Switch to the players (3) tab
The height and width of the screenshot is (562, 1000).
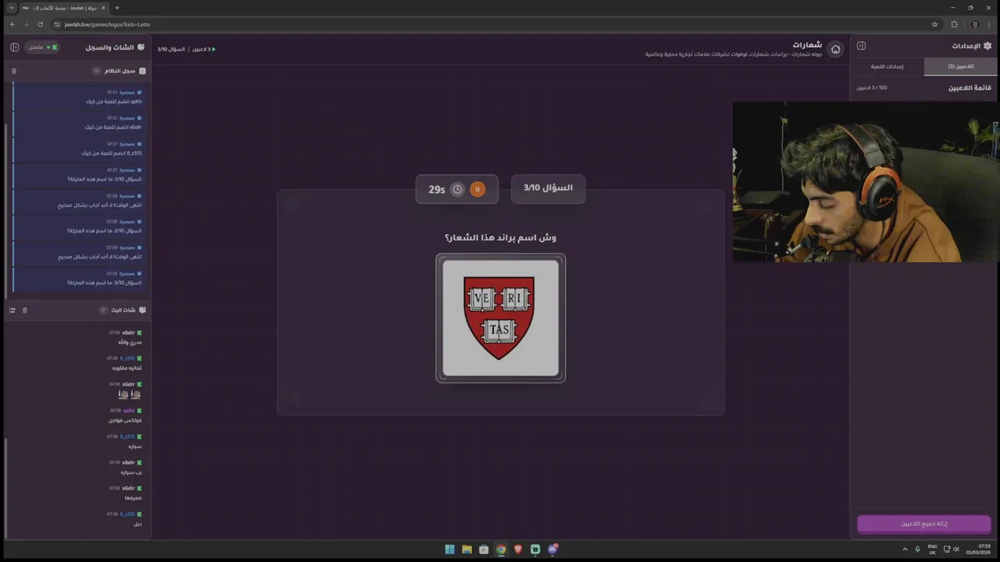[961, 66]
